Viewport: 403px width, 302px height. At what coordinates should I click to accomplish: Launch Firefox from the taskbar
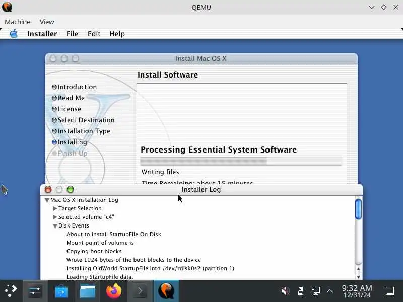[x=114, y=291]
